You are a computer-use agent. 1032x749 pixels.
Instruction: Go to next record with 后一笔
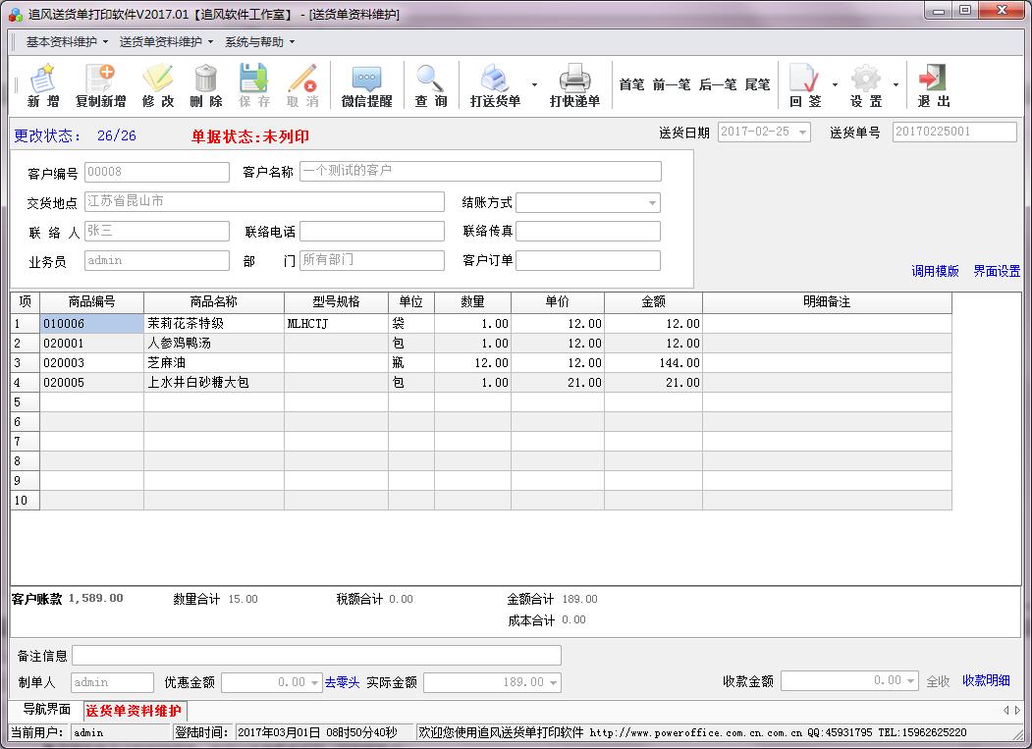tap(718, 84)
